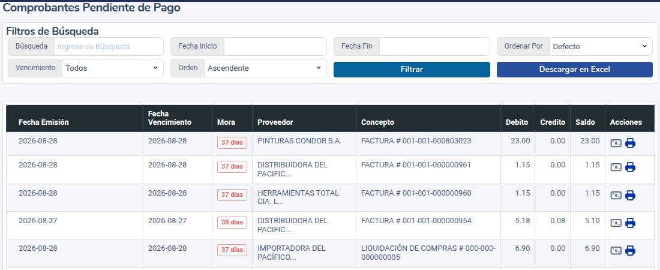Print voucher for PINTURAS CONDOR S.A. row
Image resolution: width=660 pixels, height=270 pixels.
coord(630,143)
